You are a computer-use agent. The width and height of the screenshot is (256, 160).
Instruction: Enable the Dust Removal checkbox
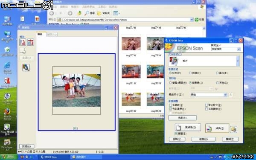tap(207, 109)
